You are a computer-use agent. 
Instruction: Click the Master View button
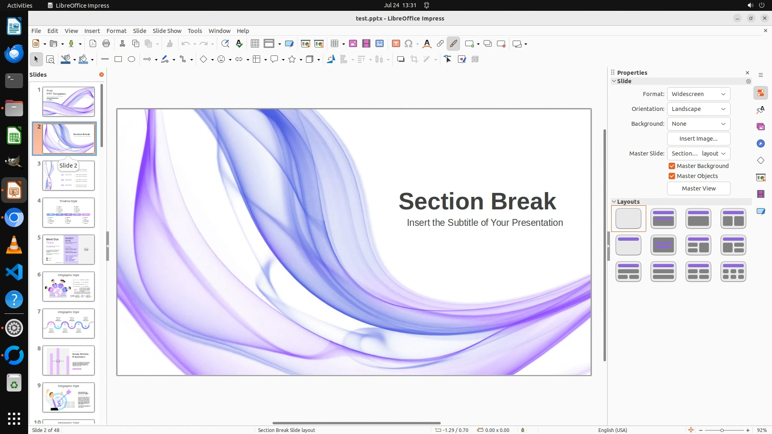click(x=698, y=188)
